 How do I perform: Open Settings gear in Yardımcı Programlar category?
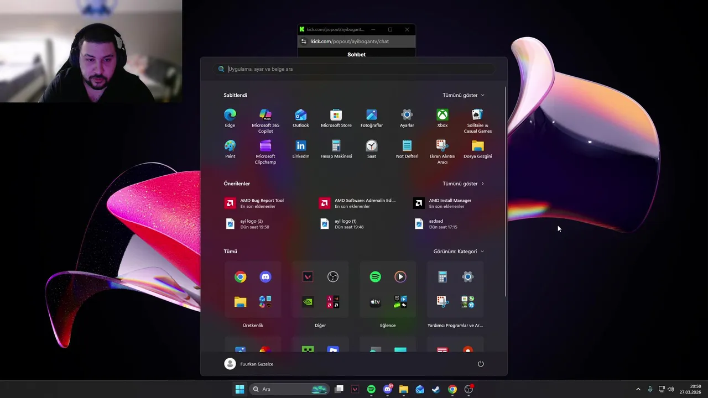pos(468,277)
